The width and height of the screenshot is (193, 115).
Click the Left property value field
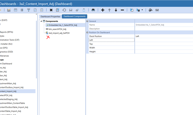coord(164,40)
